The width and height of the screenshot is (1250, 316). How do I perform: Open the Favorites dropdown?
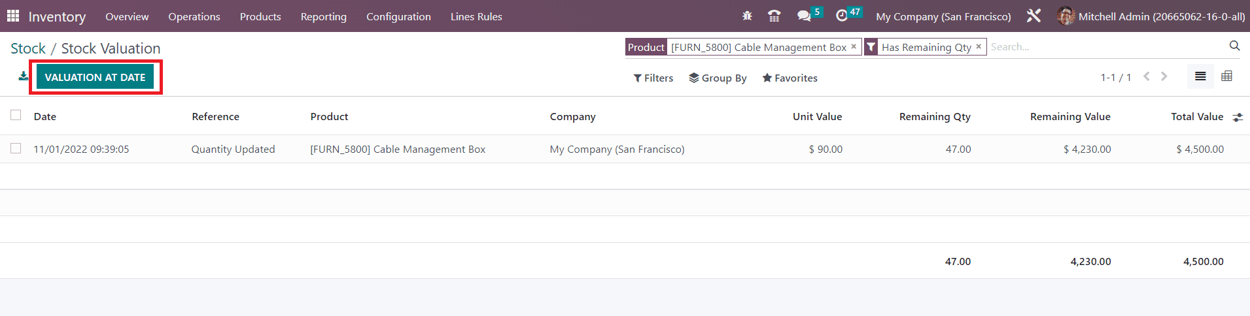click(790, 78)
